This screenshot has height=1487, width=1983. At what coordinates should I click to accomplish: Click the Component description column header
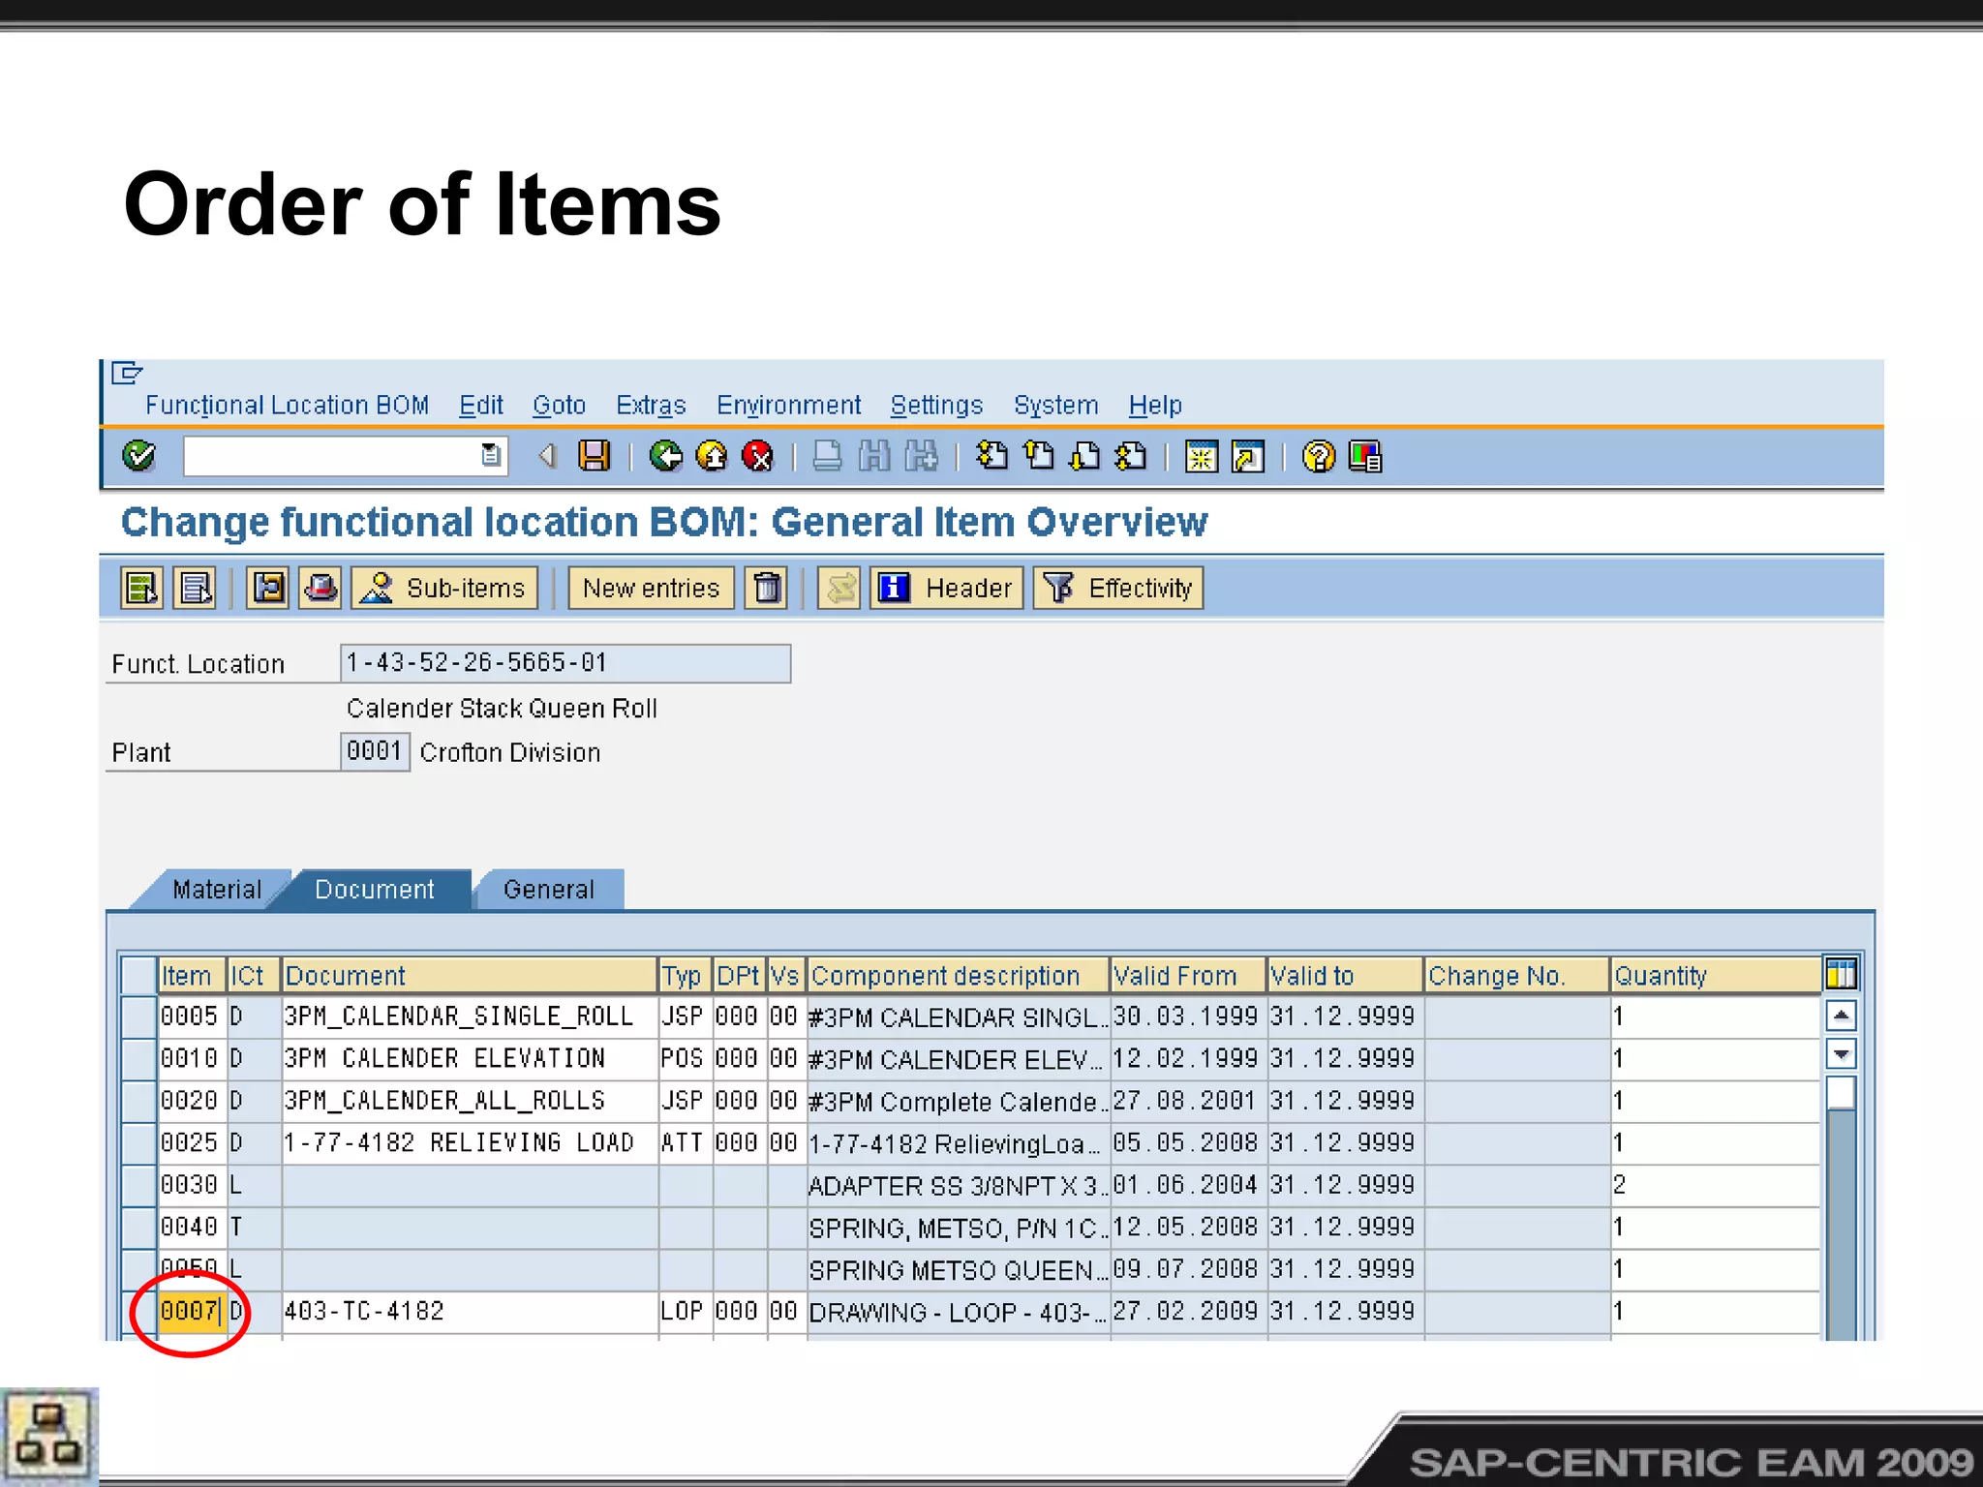pos(958,975)
